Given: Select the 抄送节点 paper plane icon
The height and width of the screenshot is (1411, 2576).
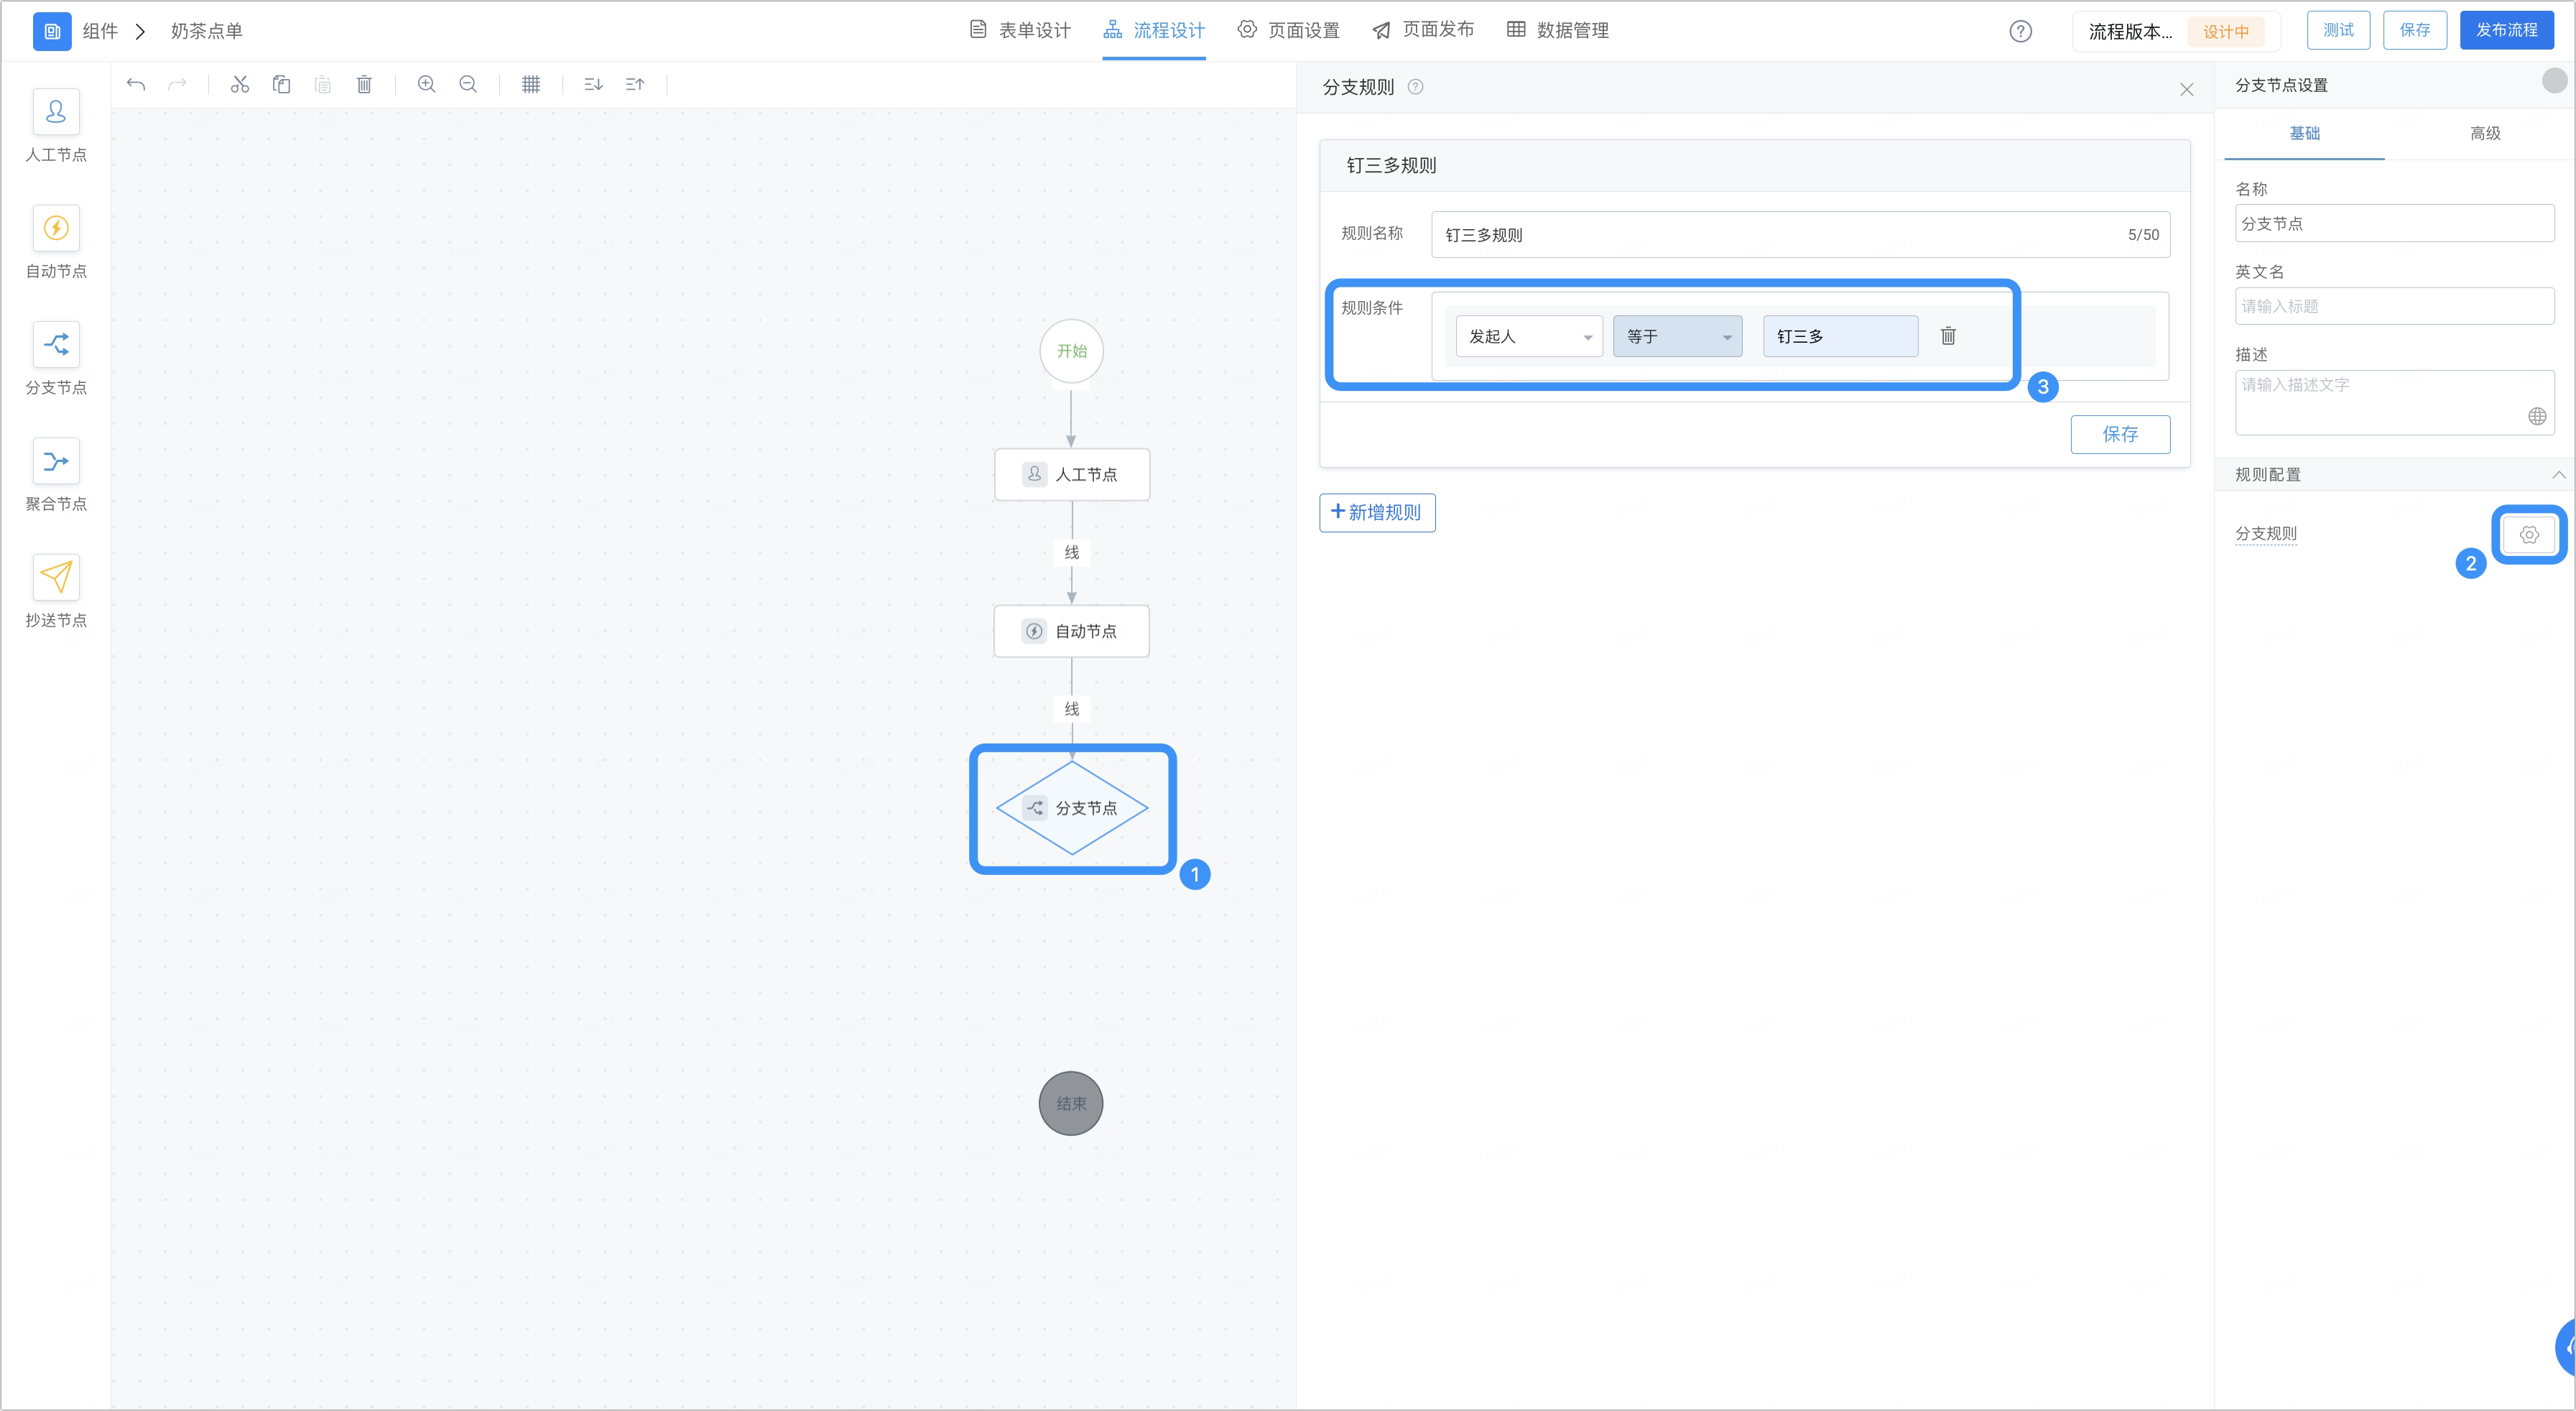Looking at the screenshot, I should (x=56, y=577).
